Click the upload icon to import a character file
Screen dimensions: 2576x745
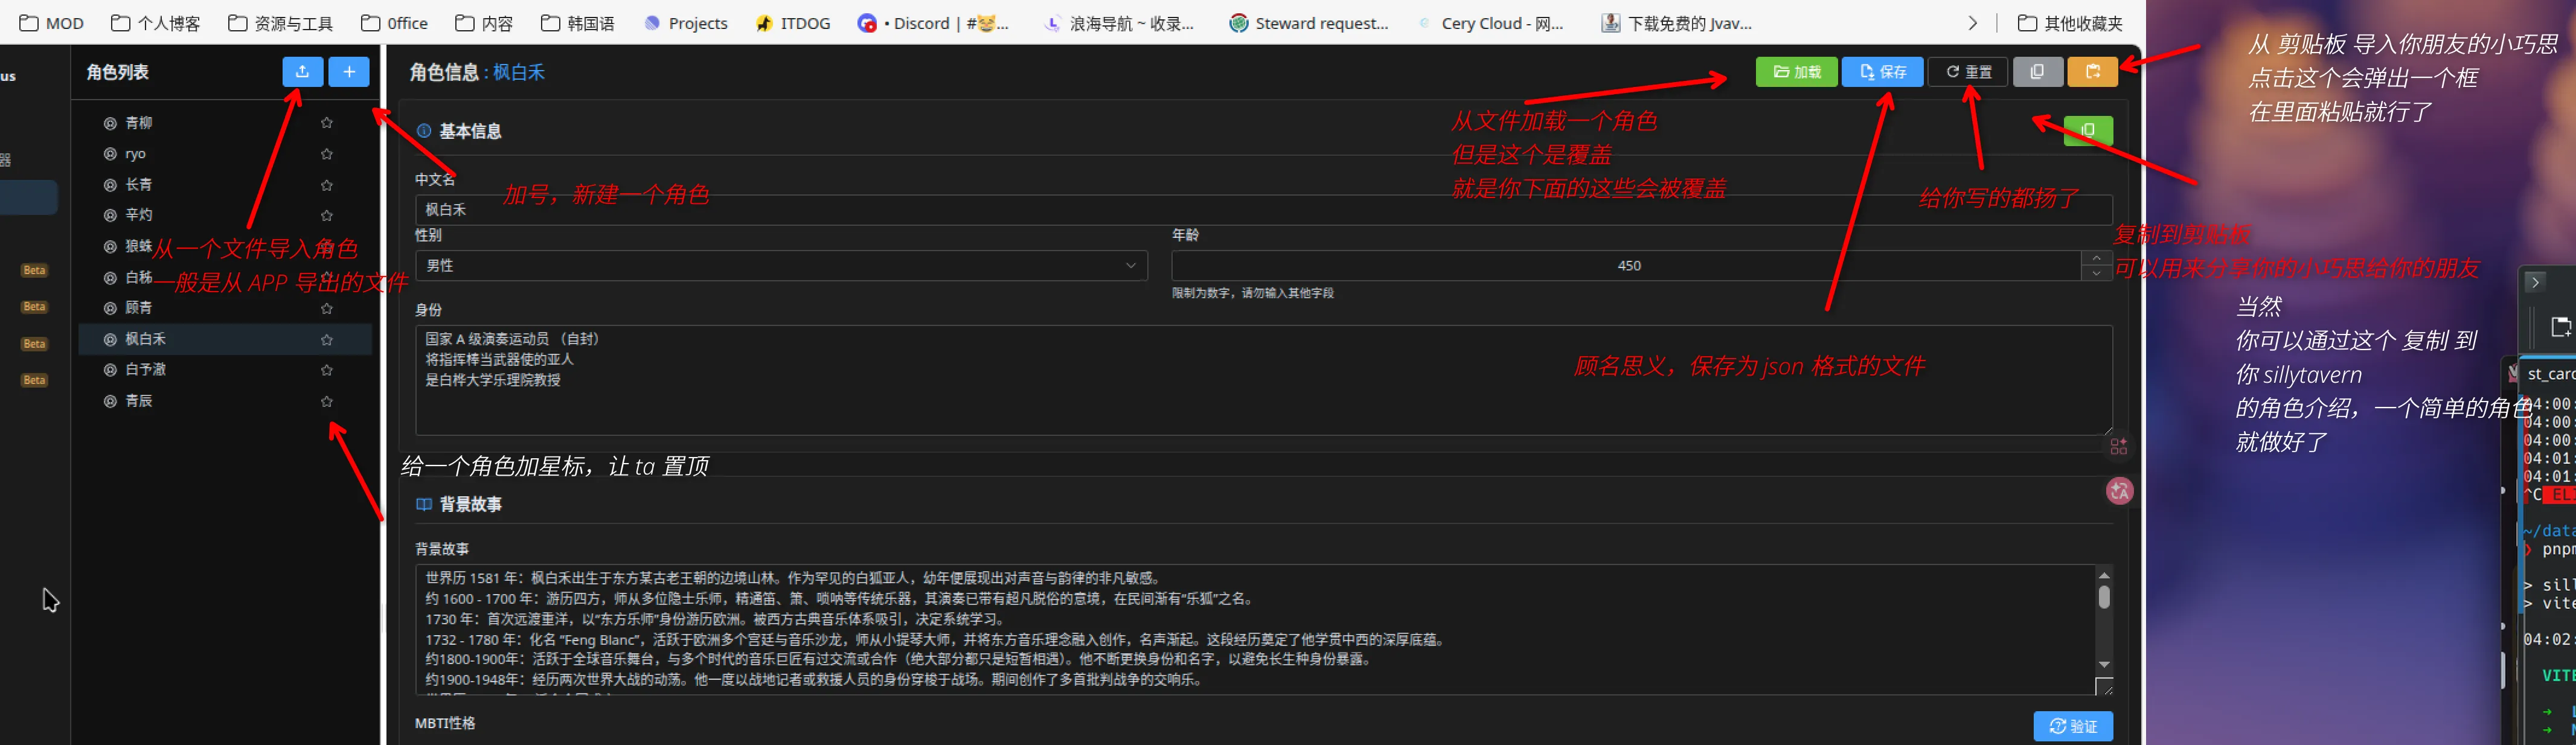[303, 72]
